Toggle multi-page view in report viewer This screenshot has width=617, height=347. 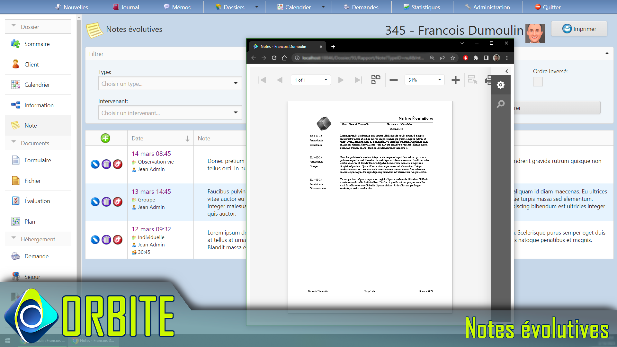376,80
